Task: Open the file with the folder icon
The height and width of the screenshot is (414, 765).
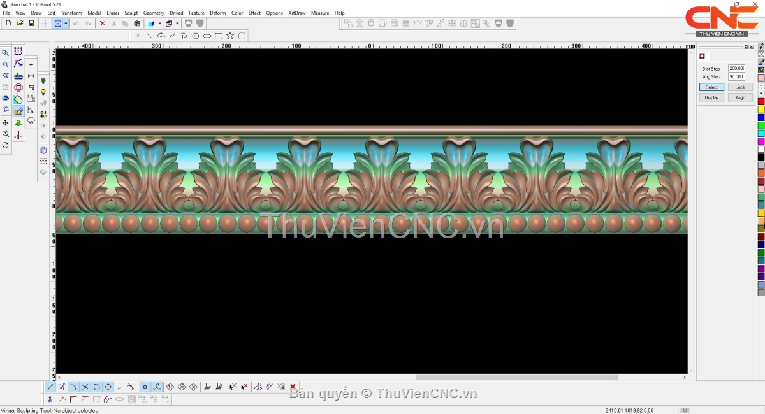Action: point(20,24)
